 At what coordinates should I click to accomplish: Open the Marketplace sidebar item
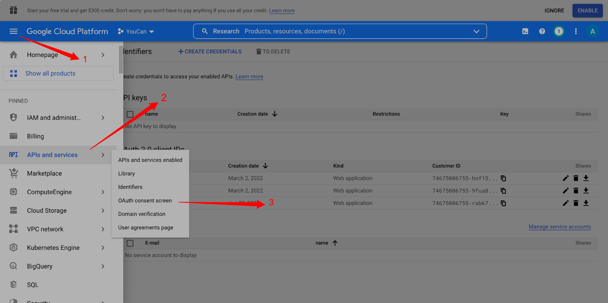click(x=58, y=173)
